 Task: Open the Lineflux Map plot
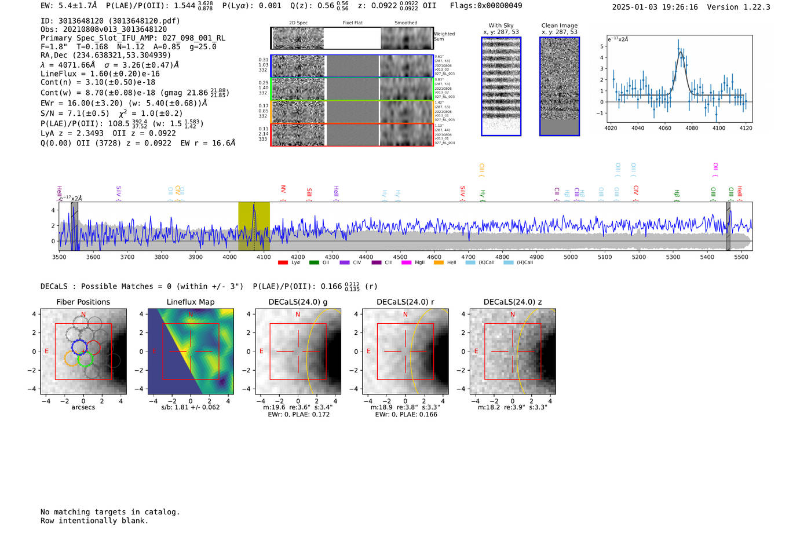[191, 352]
